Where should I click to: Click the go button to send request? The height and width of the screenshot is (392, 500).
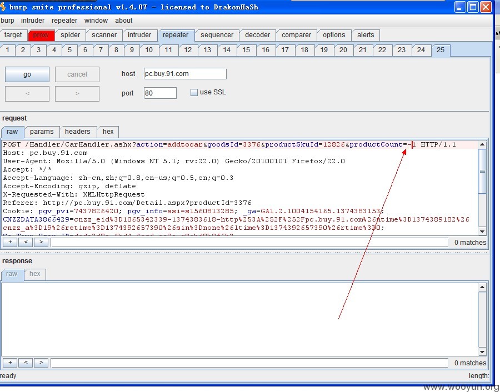click(27, 74)
